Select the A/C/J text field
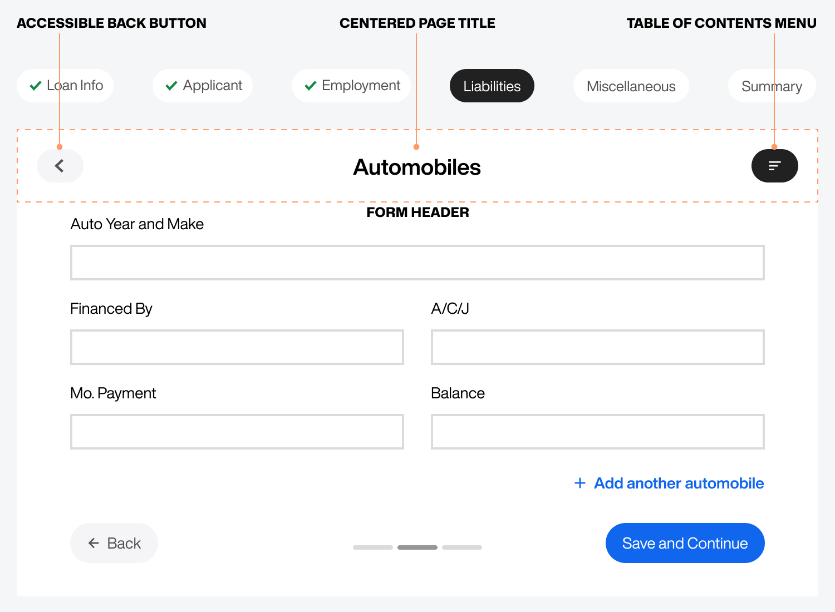 pos(597,347)
